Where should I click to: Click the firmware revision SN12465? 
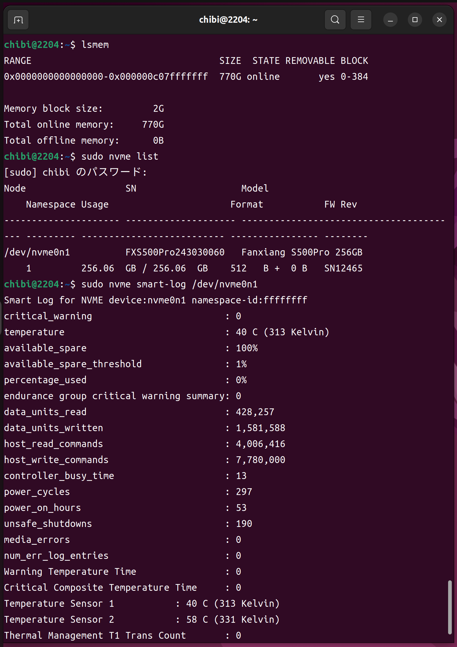pyautogui.click(x=343, y=268)
